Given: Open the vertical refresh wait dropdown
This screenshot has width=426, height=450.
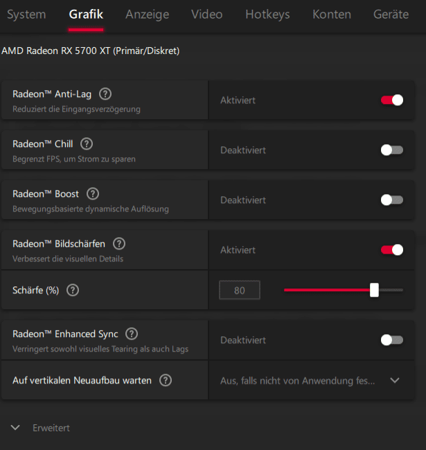Looking at the screenshot, I should (311, 381).
